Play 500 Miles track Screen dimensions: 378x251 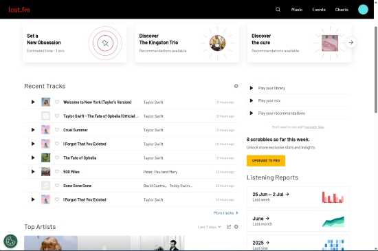click(x=33, y=172)
